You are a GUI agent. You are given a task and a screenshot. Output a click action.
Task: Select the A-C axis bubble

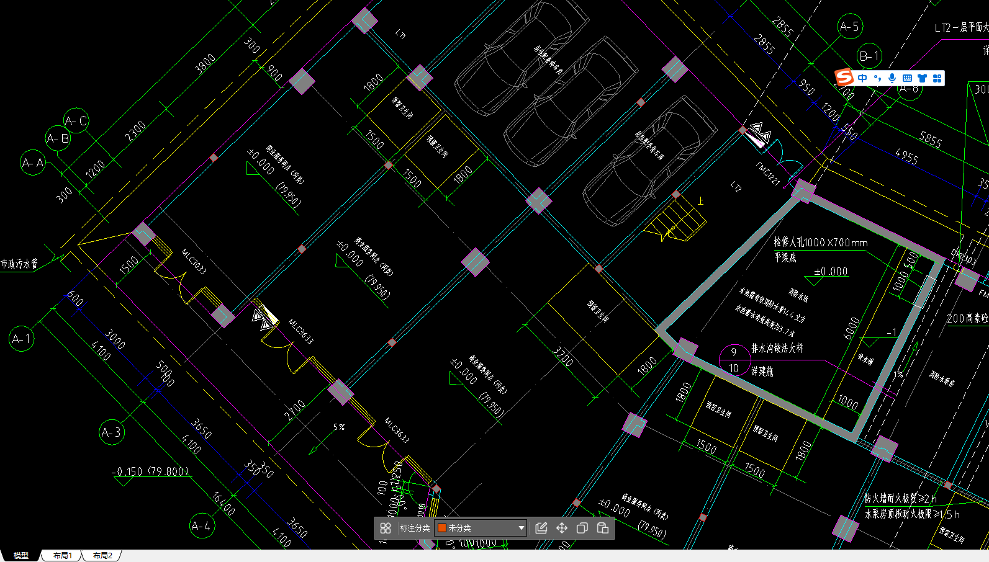click(x=76, y=120)
